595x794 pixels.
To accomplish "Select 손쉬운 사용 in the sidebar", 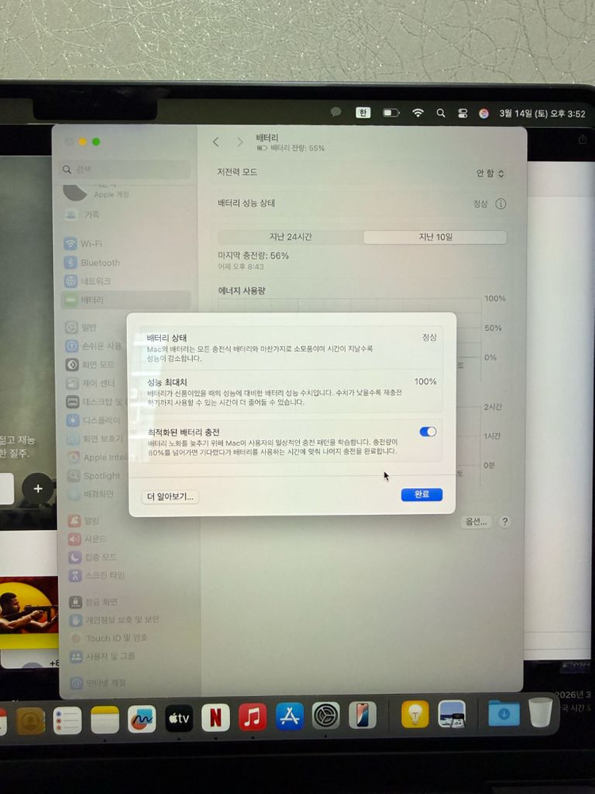I will [94, 346].
